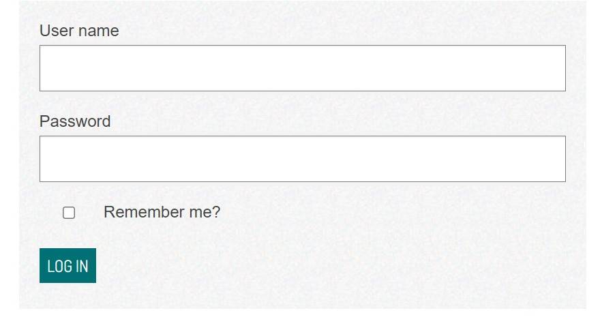Click the "User name" text above first field
Viewport: 602px width, 330px height.
point(79,31)
